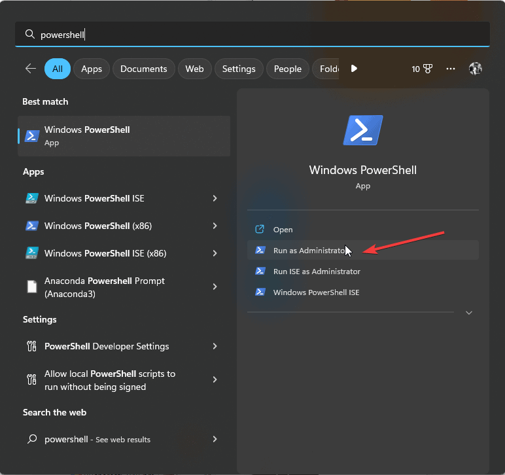Click the web search magnifier icon
Viewport: 505px width, 475px height.
31,440
